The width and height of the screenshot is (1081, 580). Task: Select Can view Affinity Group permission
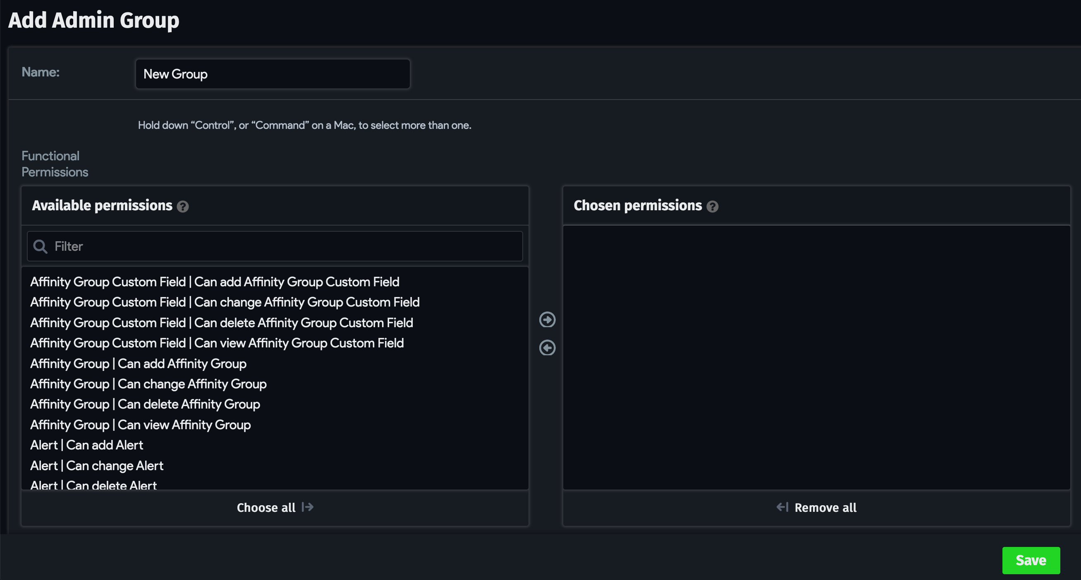(140, 425)
